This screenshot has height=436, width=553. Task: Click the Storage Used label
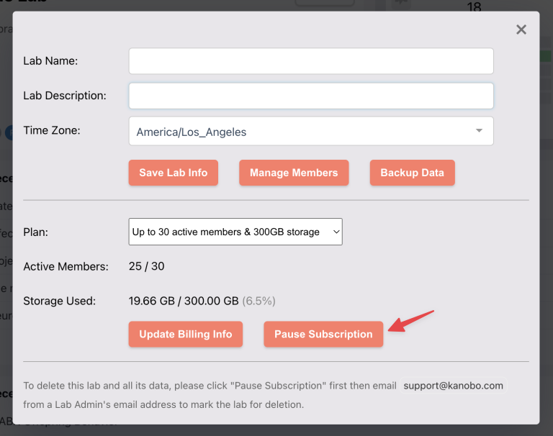(59, 301)
